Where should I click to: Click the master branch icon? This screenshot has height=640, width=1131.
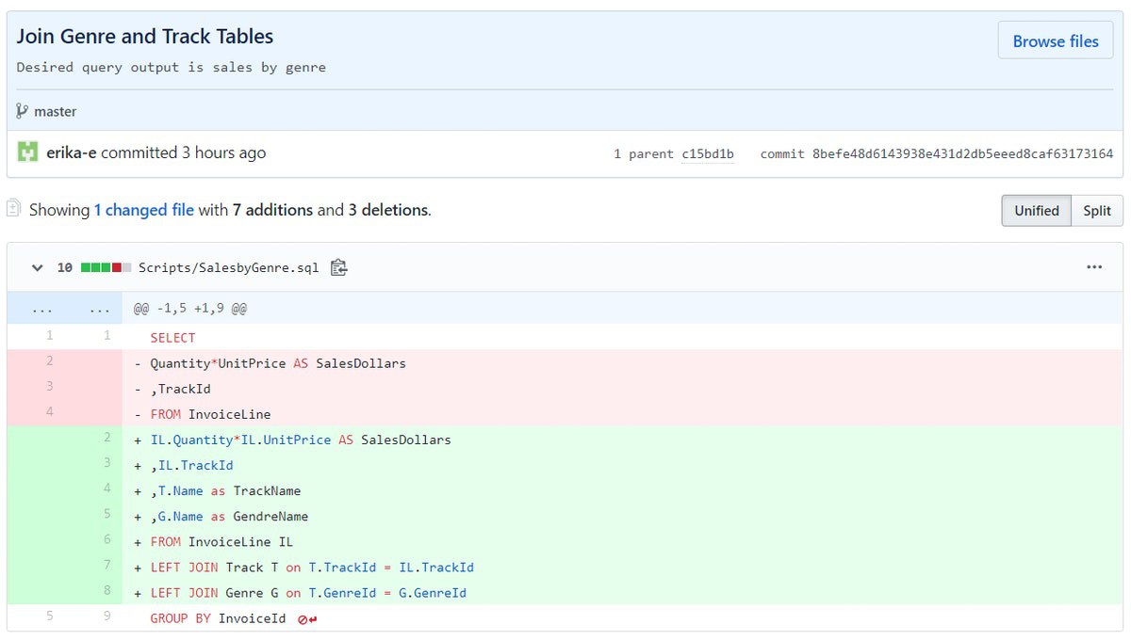23,111
